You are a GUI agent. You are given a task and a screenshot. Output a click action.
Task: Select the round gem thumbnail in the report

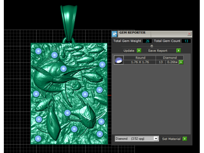coord(119,60)
